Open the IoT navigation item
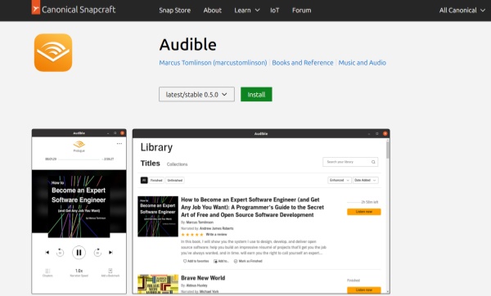Image resolution: width=491 pixels, height=296 pixels. click(x=275, y=11)
